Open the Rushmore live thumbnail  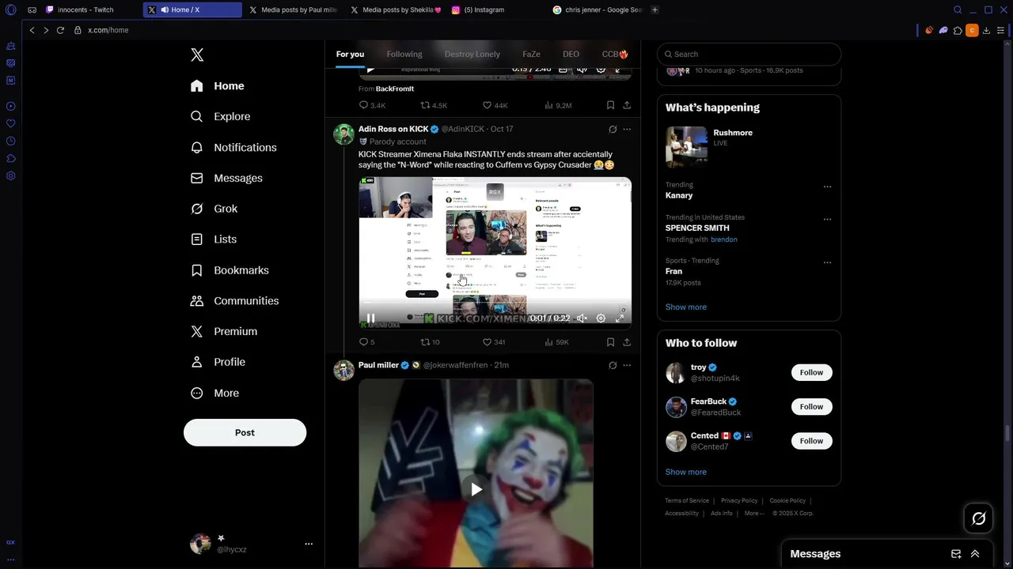(686, 147)
